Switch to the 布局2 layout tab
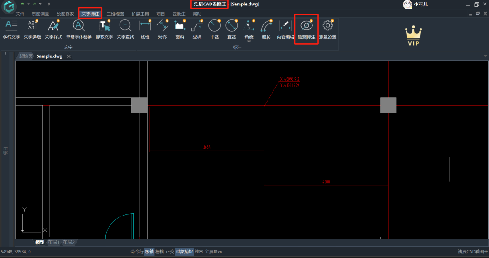Viewport: 489px width, 258px height. pos(69,242)
